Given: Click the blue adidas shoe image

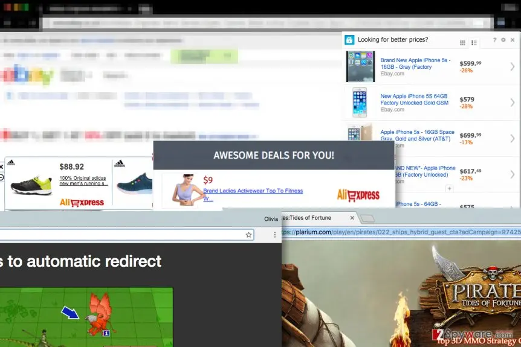Looking at the screenshot, I should pyautogui.click(x=135, y=184).
